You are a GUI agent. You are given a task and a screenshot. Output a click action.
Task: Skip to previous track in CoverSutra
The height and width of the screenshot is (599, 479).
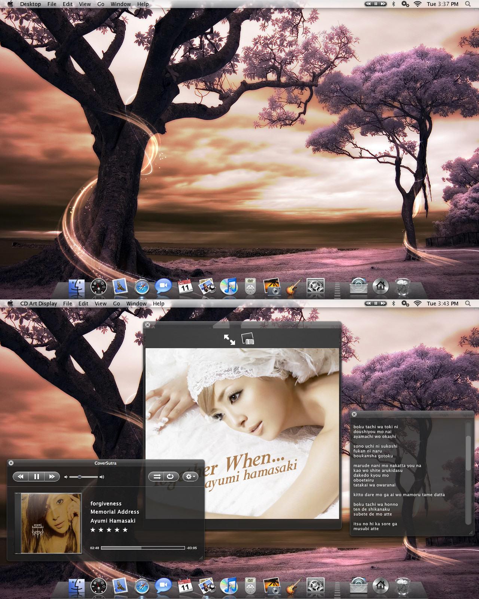(x=21, y=477)
